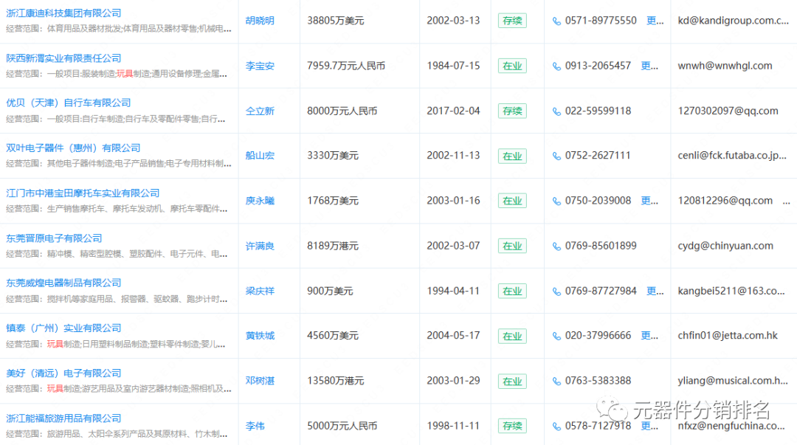View legal representative 胡晓明

click(x=260, y=21)
